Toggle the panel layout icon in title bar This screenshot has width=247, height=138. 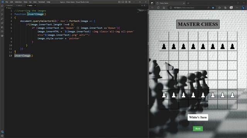point(123,2)
